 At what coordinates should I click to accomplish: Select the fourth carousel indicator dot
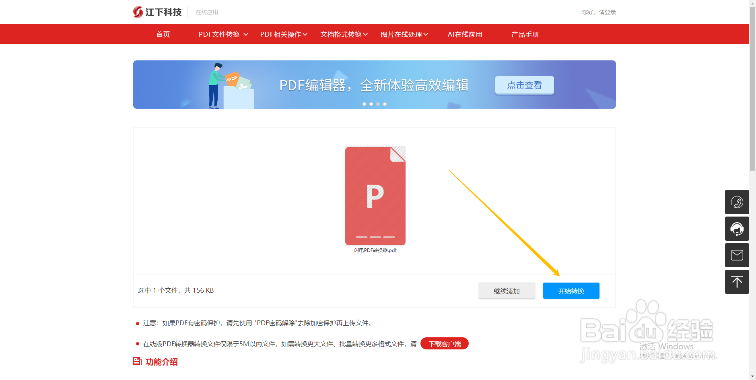(x=384, y=104)
